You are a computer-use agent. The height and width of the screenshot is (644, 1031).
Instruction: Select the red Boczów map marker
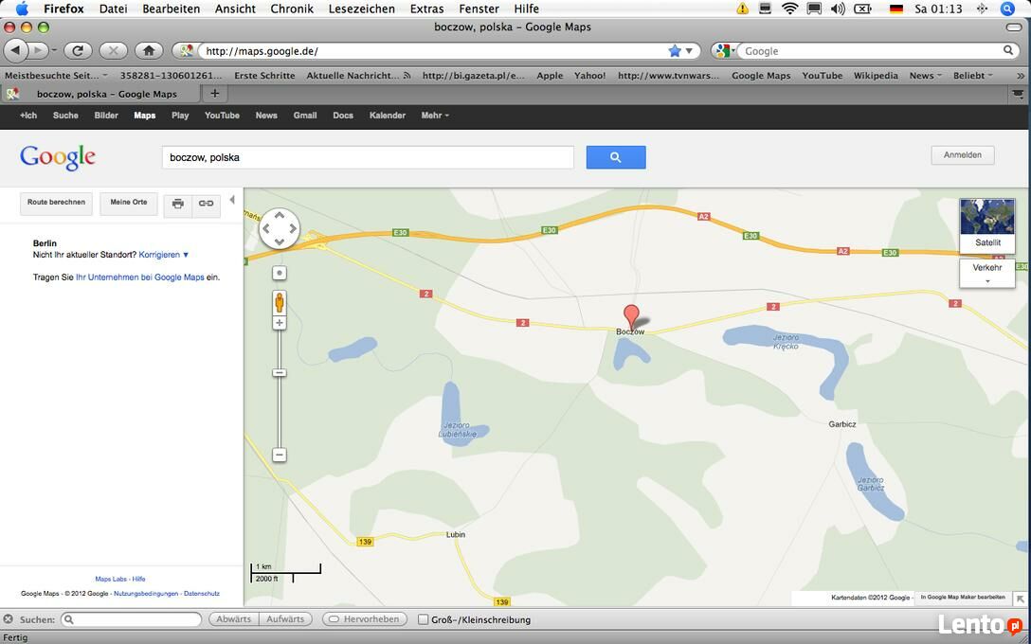pyautogui.click(x=631, y=316)
